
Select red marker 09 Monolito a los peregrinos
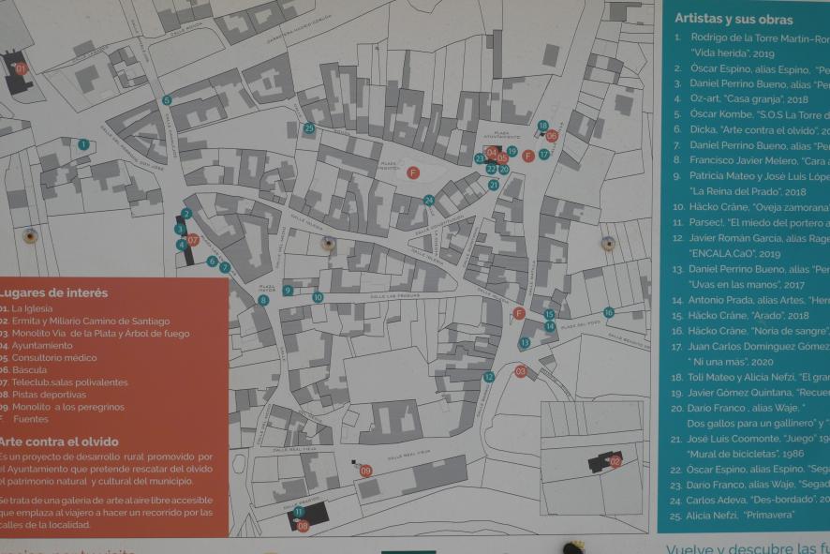tap(366, 471)
